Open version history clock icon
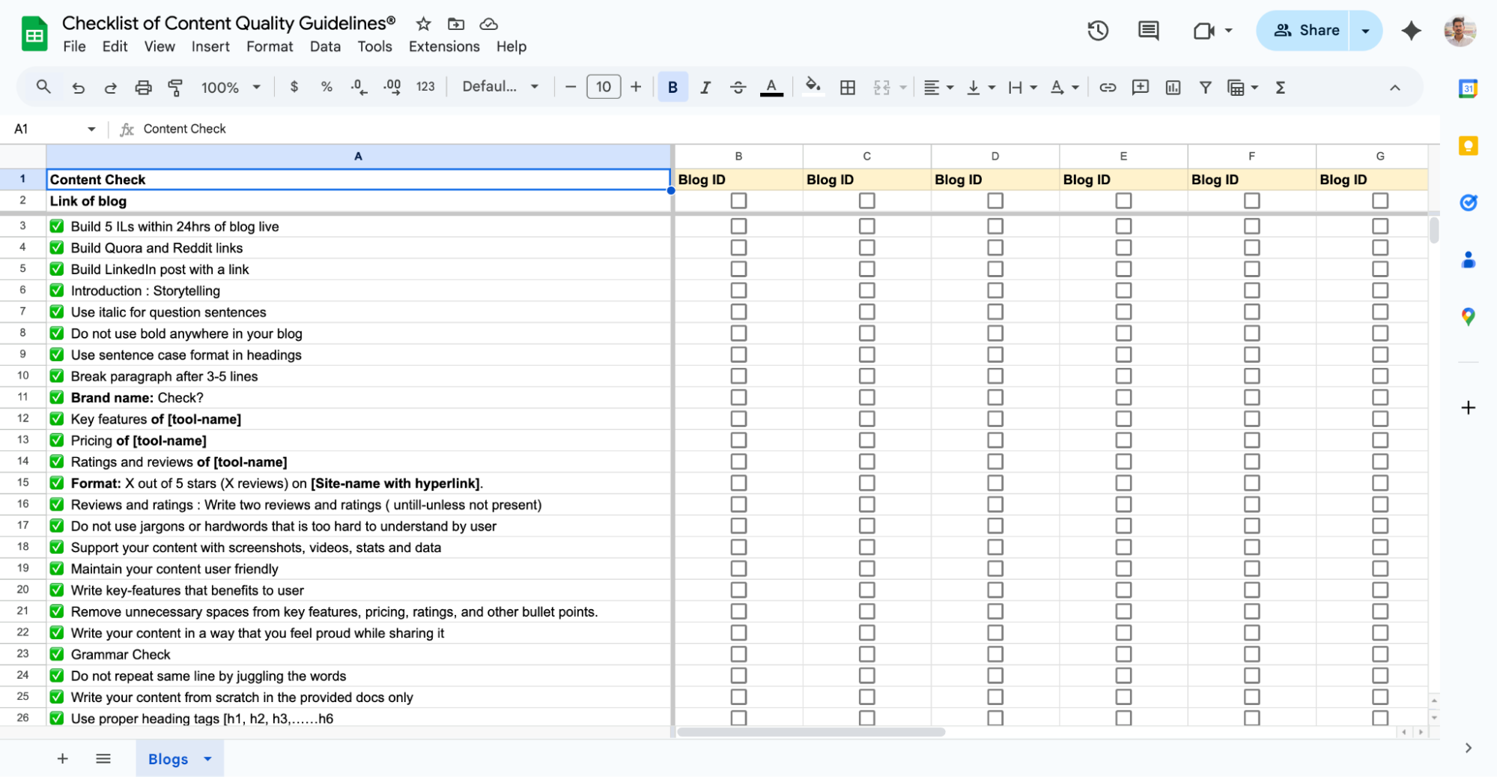This screenshot has height=777, width=1497. click(x=1098, y=31)
